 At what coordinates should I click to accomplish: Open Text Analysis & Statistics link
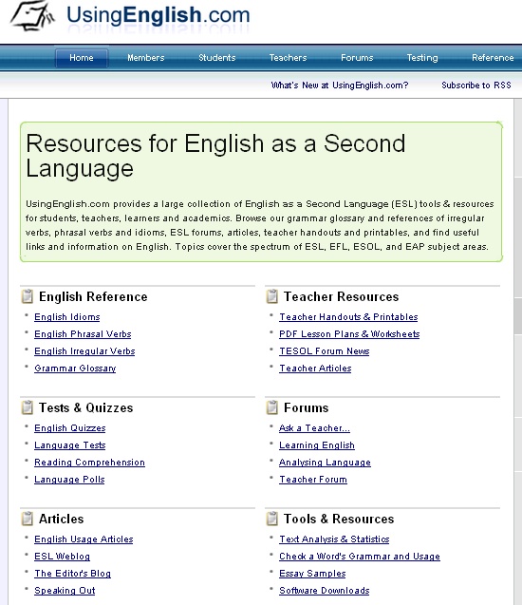tap(334, 539)
